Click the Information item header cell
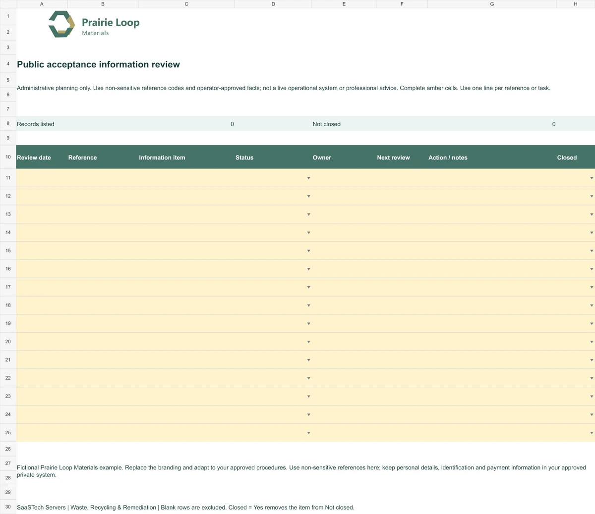Image resolution: width=595 pixels, height=514 pixels. (186, 157)
